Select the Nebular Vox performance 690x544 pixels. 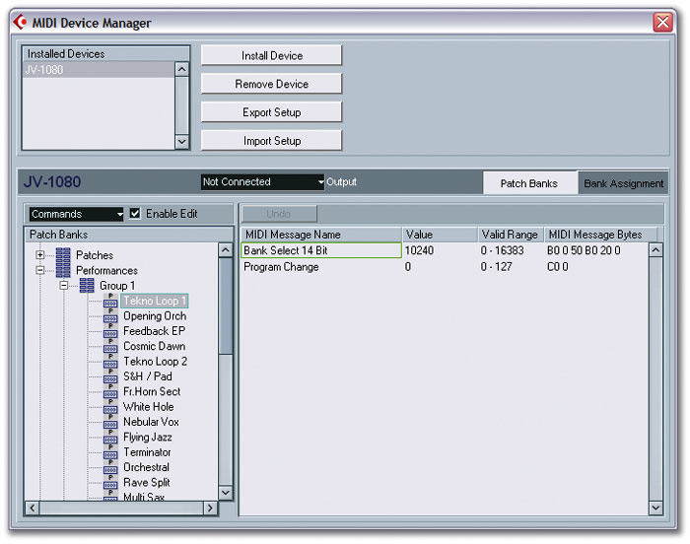click(151, 422)
